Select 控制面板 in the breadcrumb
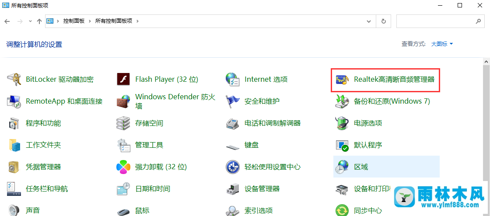 (74, 21)
